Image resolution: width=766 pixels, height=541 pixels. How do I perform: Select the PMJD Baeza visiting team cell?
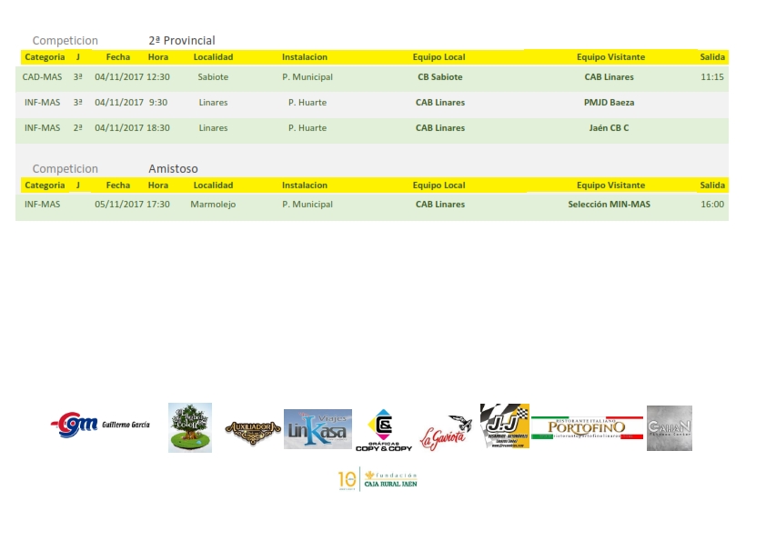[x=609, y=103]
